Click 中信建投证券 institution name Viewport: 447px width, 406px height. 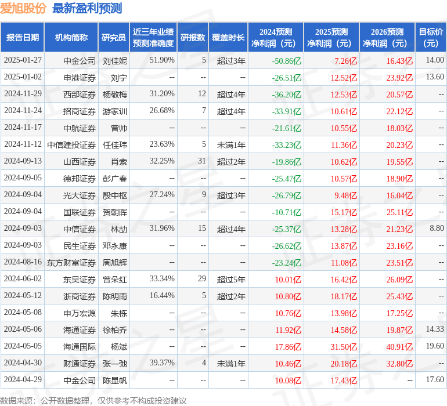pos(71,145)
